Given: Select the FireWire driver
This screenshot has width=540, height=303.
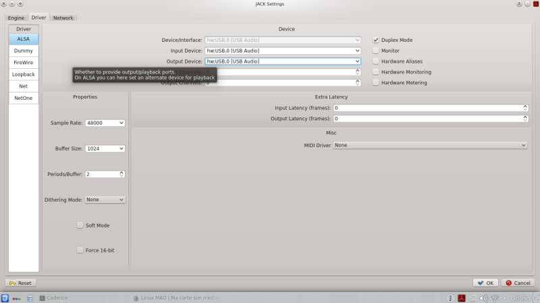Looking at the screenshot, I should [24, 62].
